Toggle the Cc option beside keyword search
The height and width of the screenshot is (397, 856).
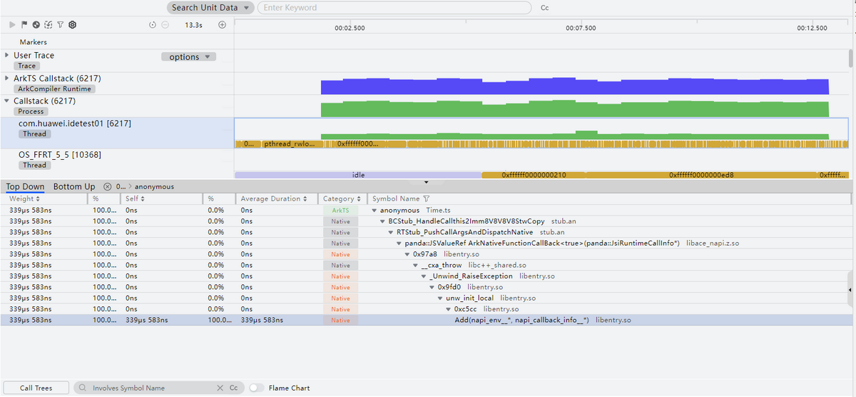pyautogui.click(x=545, y=8)
